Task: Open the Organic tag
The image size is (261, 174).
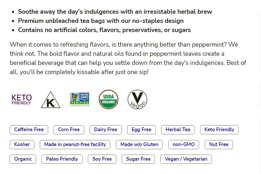Action: [x=23, y=159]
